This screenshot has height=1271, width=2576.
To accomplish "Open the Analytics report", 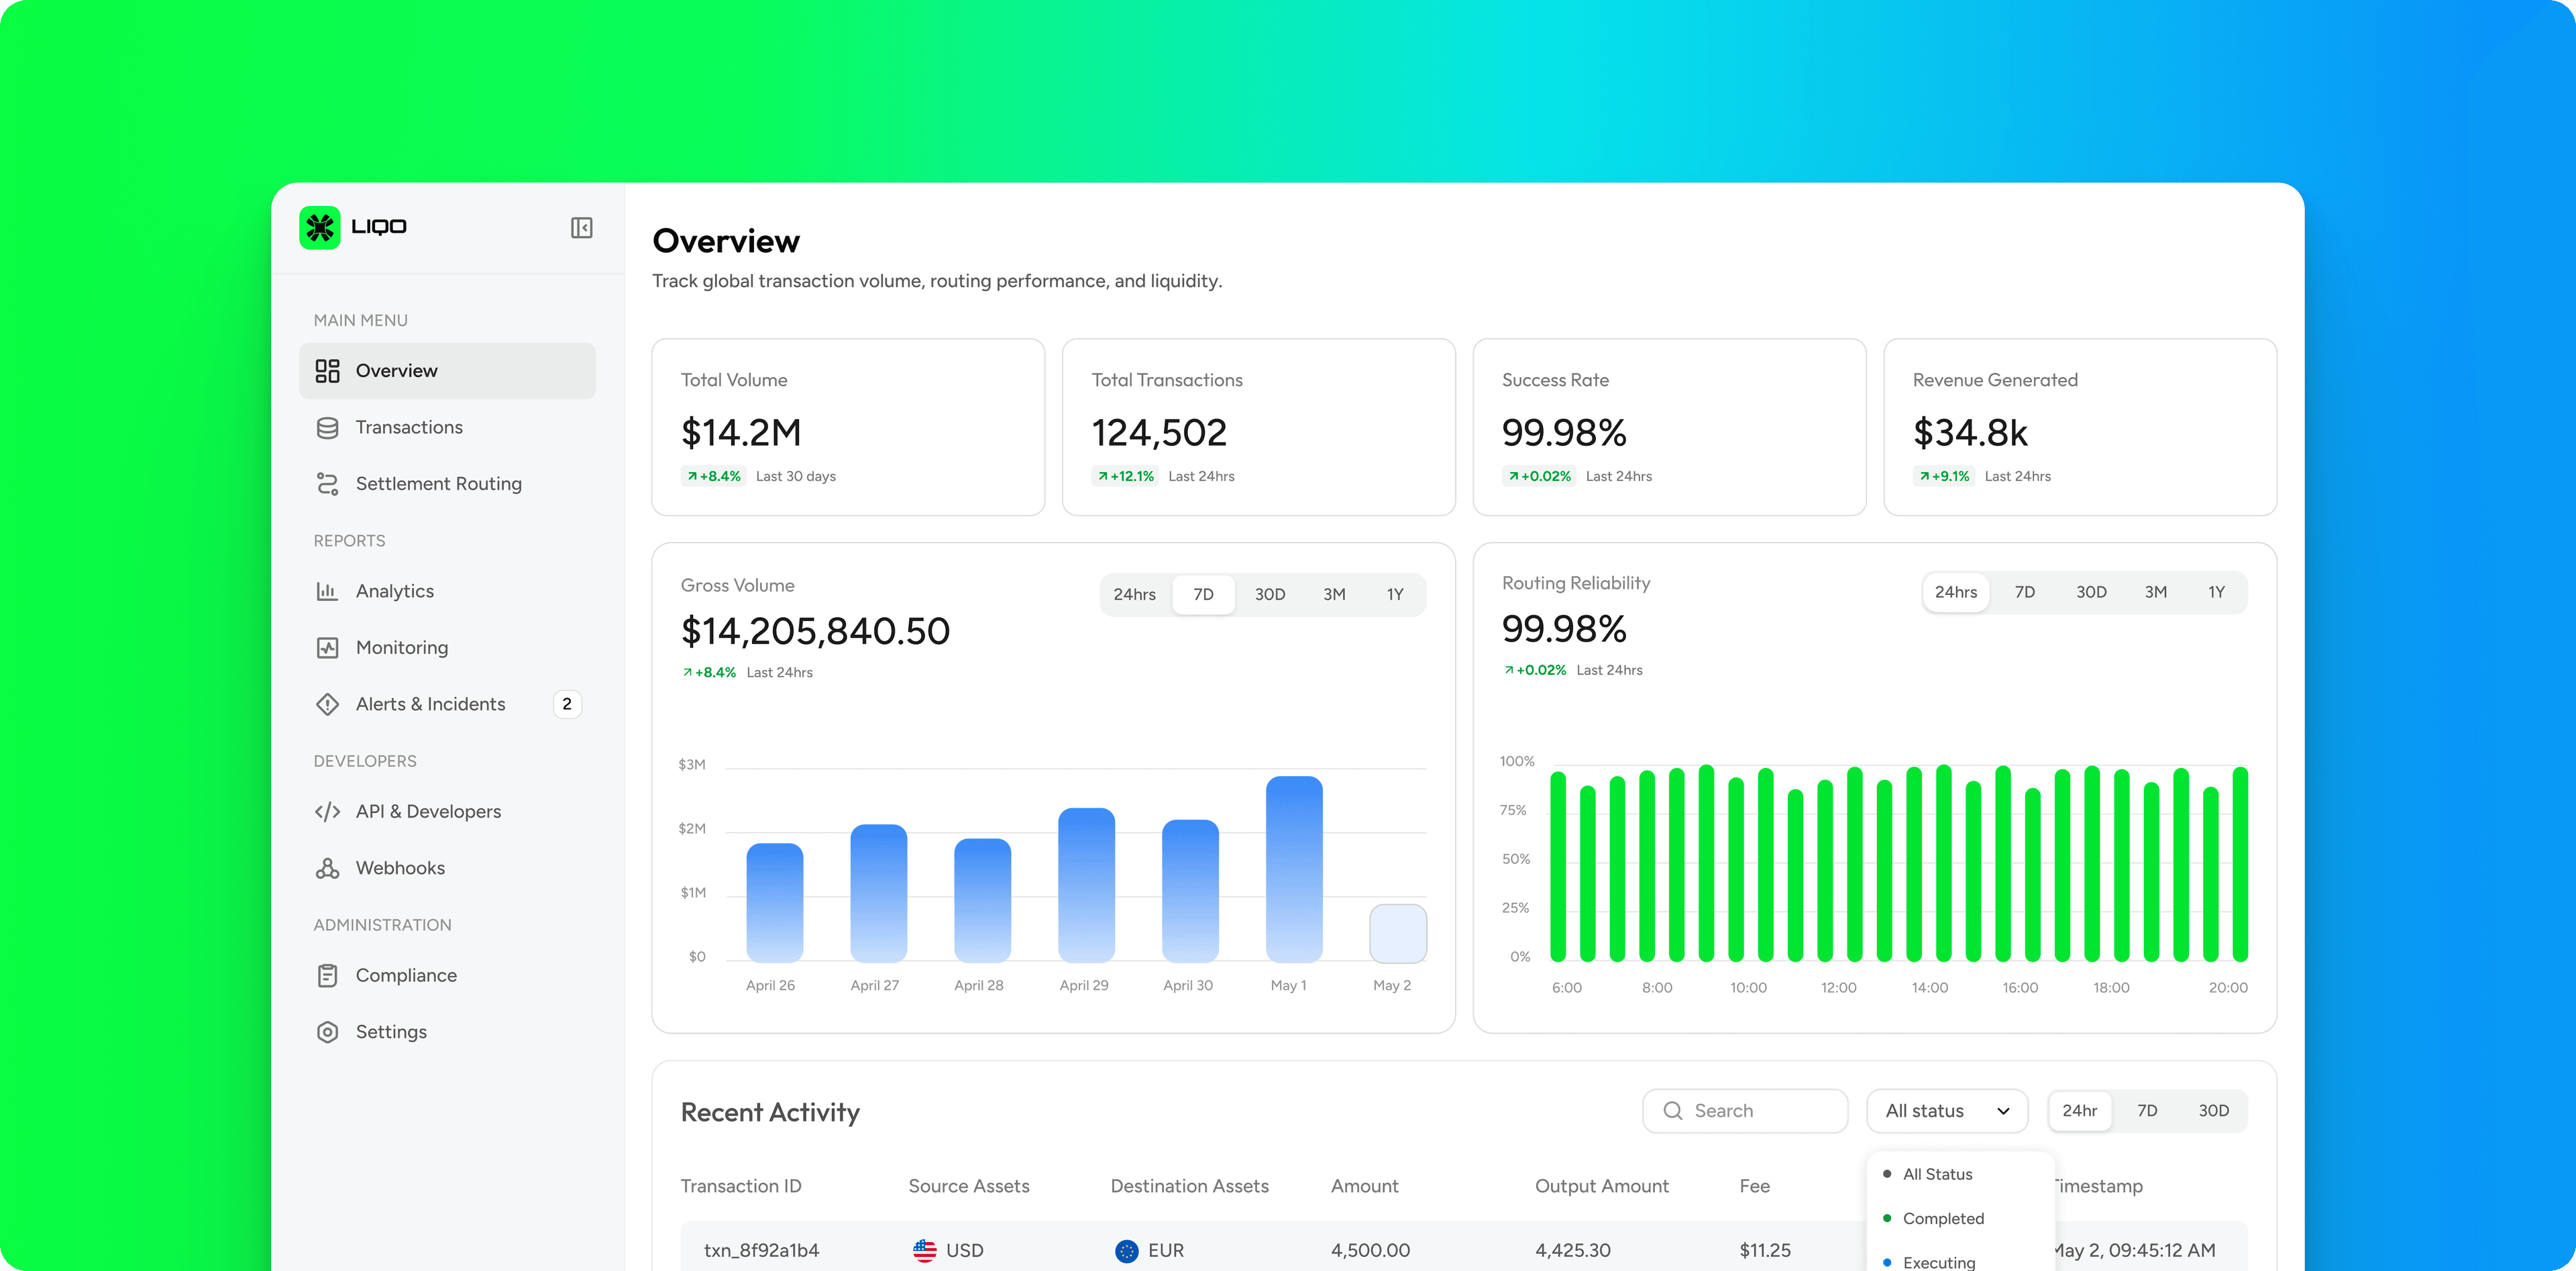I will click(447, 591).
